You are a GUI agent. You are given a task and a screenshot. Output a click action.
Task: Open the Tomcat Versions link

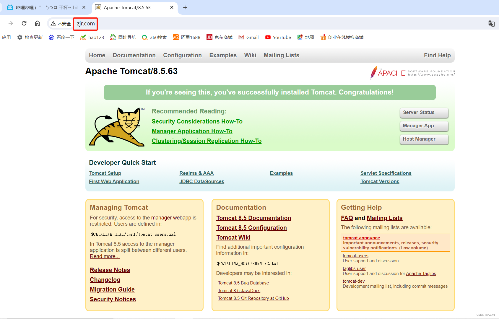pos(380,181)
